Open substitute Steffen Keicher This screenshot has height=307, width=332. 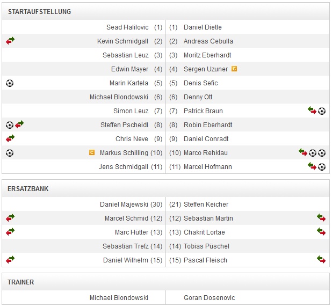206,204
